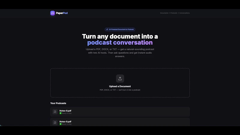
Task: Click the PaperPod headphone logo icon
Action: coord(52,13)
